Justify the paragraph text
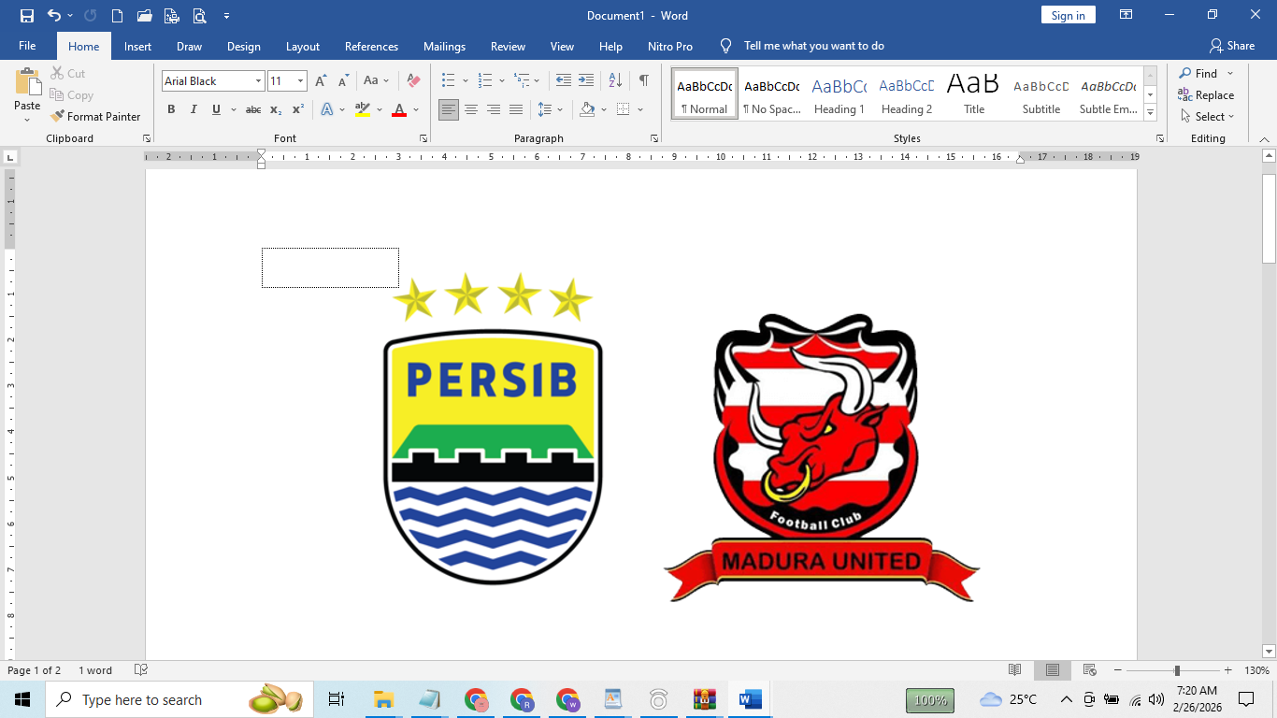This screenshot has width=1277, height=718. click(x=516, y=109)
